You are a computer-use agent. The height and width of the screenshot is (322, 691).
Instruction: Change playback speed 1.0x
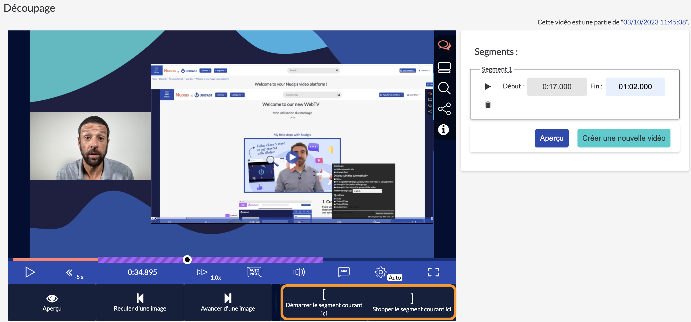(x=209, y=274)
